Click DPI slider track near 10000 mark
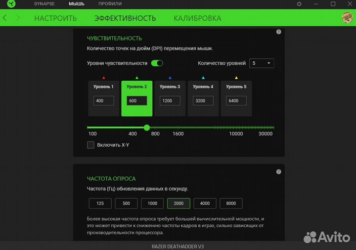The height and width of the screenshot is (250, 356). tap(236, 128)
